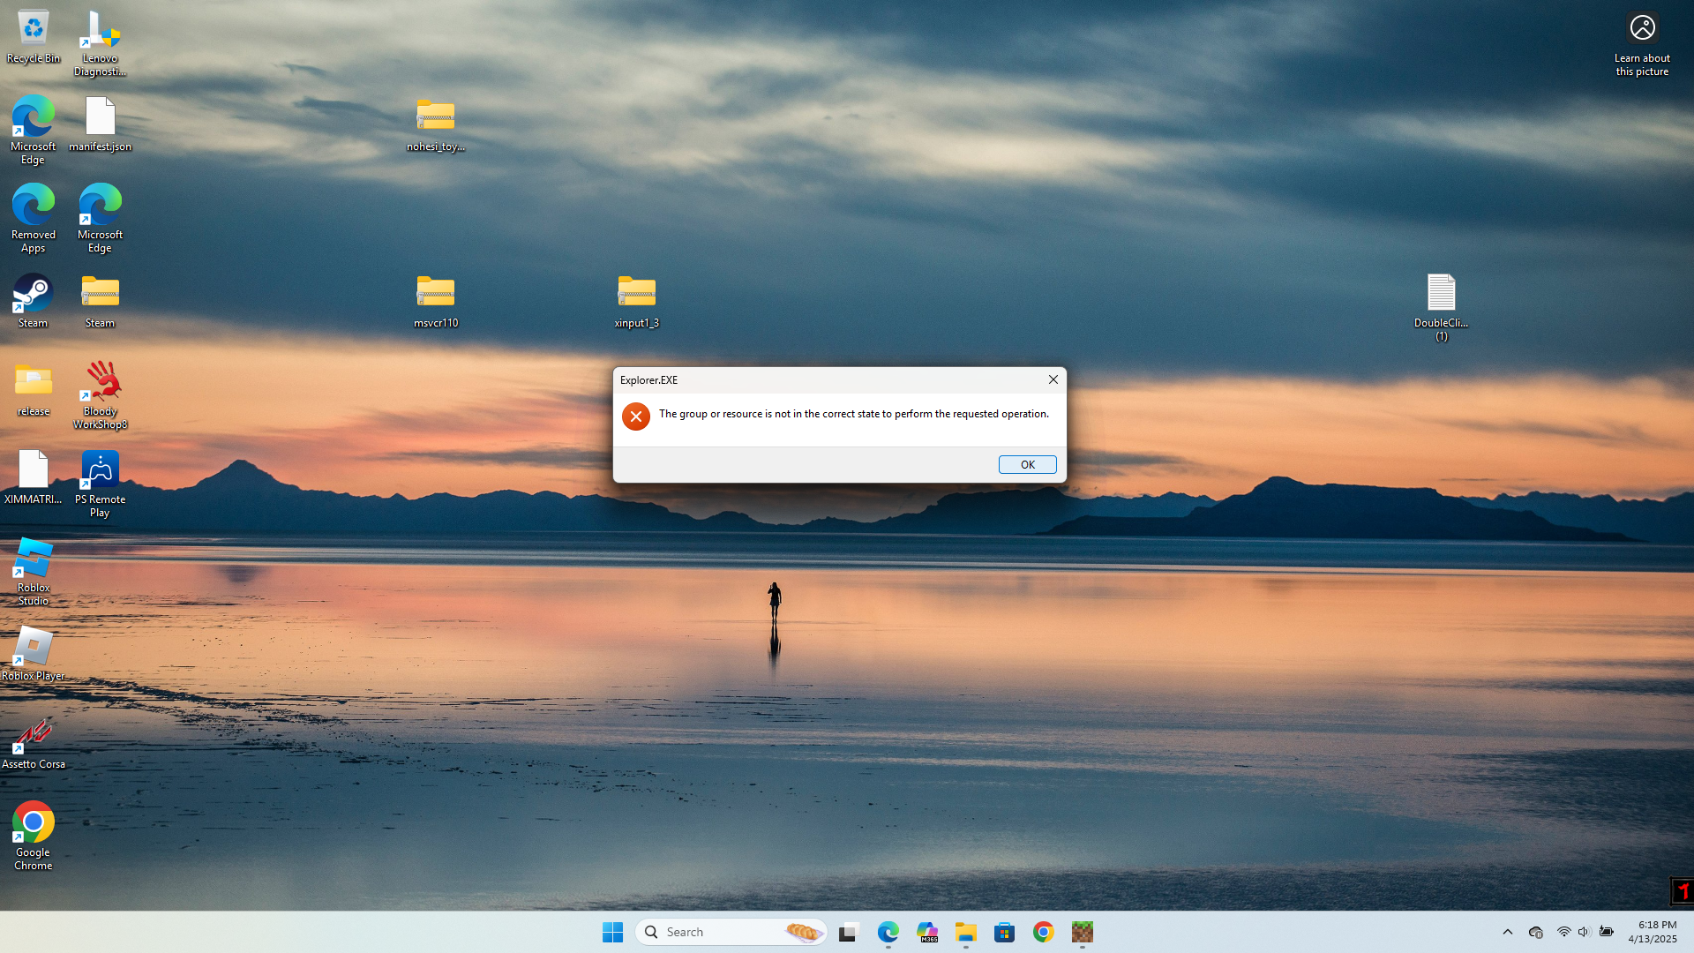Open the Windows Start menu
The width and height of the screenshot is (1694, 953).
[612, 932]
